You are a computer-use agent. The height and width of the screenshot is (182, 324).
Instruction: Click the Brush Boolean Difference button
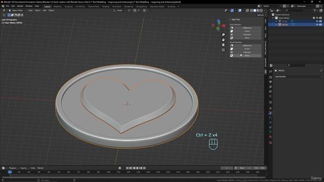click(246, 45)
